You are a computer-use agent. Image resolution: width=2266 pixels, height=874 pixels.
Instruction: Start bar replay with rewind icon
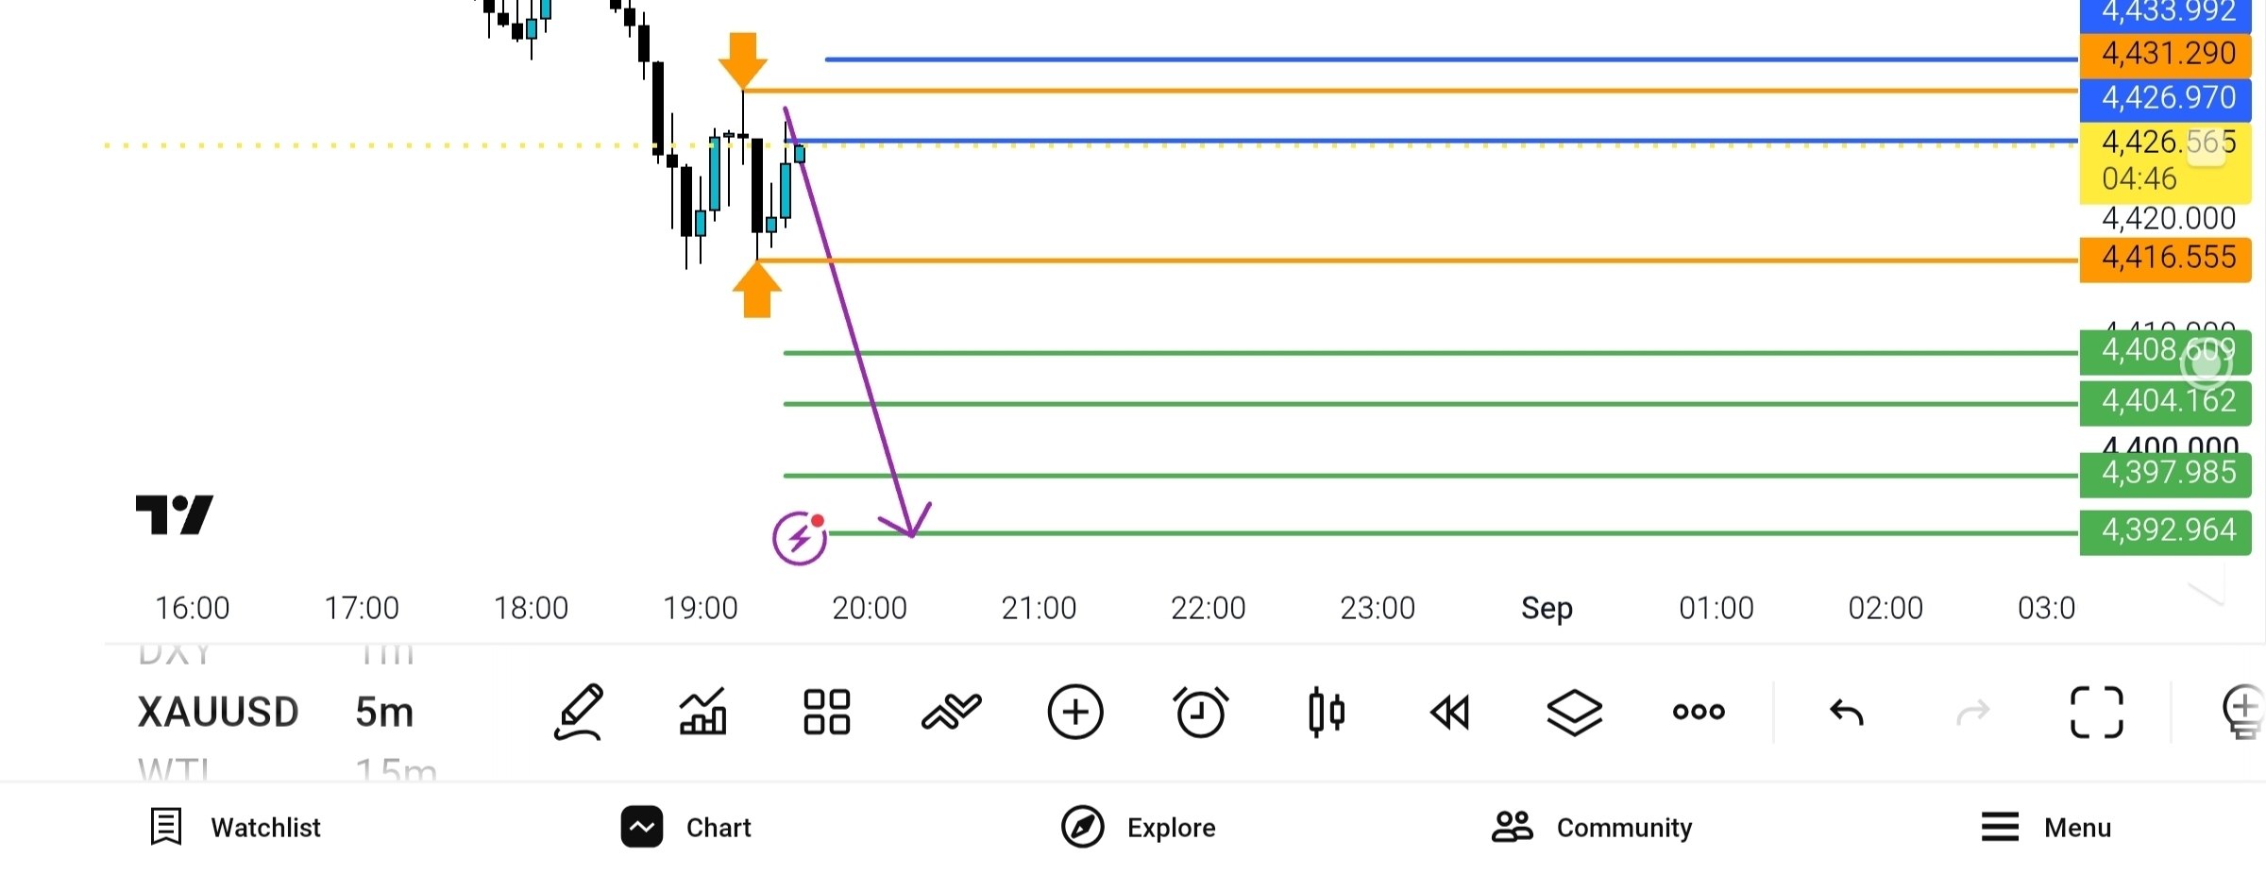(1450, 712)
